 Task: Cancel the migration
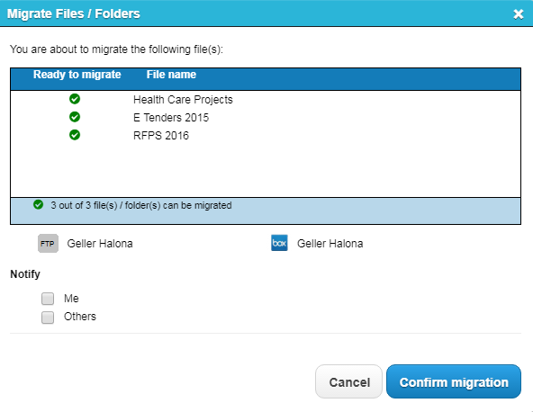click(348, 381)
